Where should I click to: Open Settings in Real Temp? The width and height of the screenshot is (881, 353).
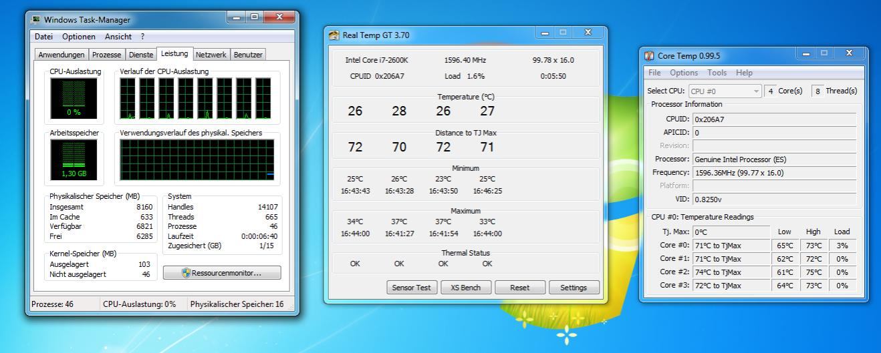[574, 288]
